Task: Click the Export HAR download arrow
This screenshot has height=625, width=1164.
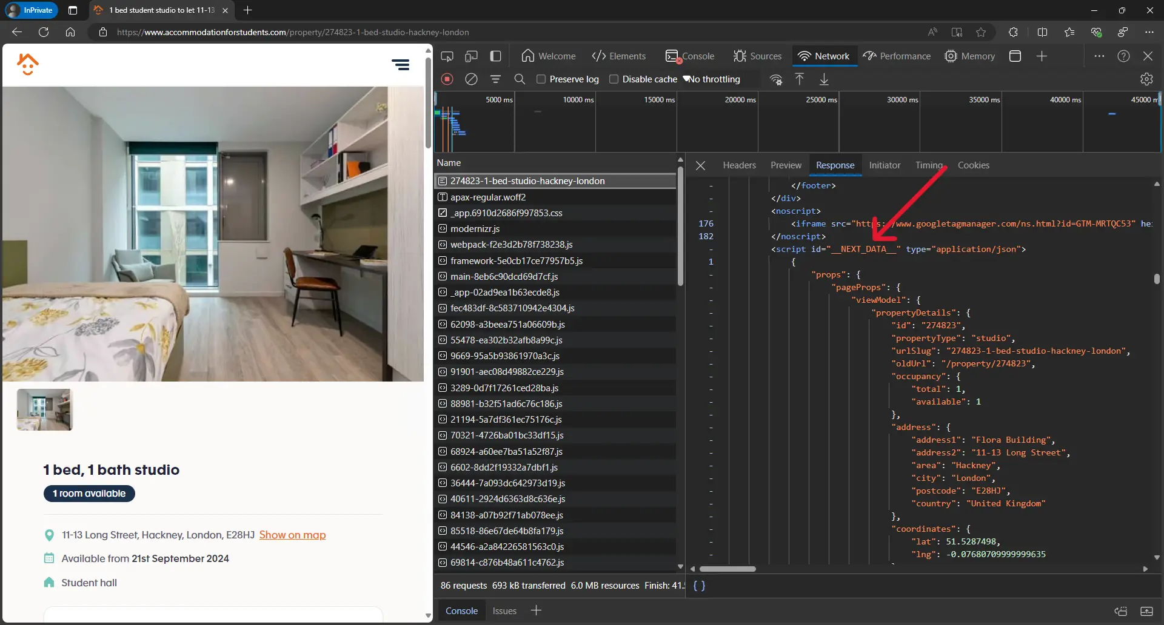Action: (824, 79)
